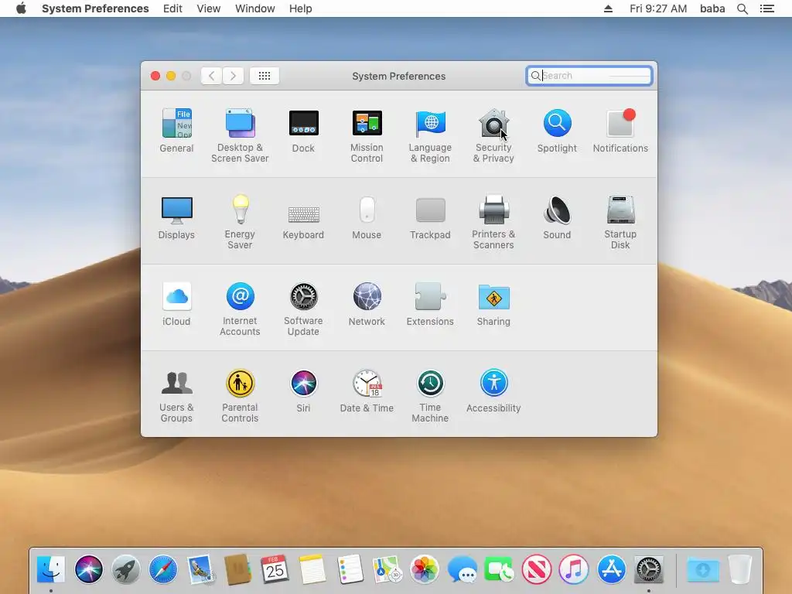The width and height of the screenshot is (792, 594).
Task: Open Internet Accounts preferences
Action: 240,309
